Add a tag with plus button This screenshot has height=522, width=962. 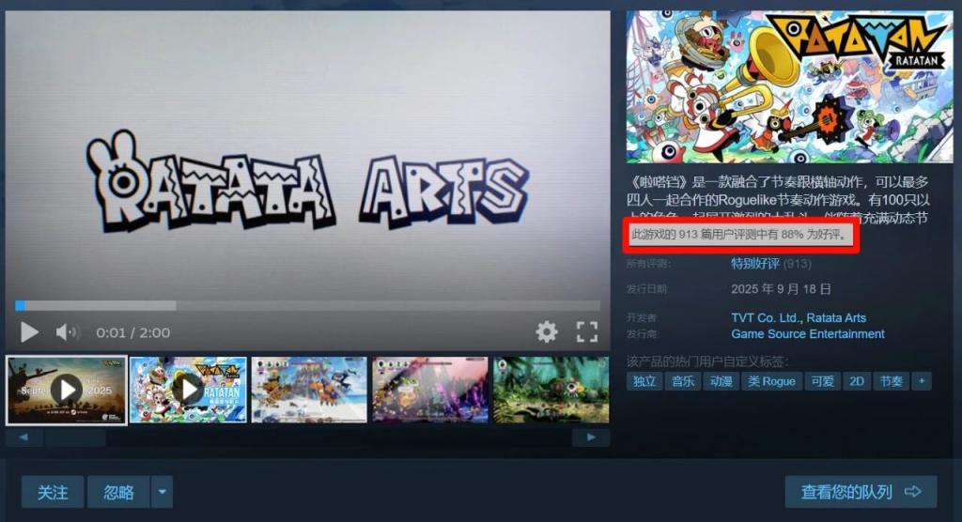pyautogui.click(x=921, y=381)
